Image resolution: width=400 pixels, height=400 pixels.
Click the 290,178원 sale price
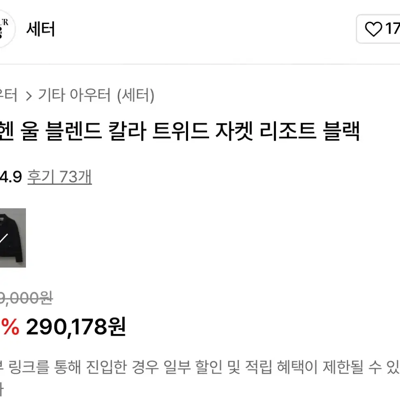(x=76, y=327)
